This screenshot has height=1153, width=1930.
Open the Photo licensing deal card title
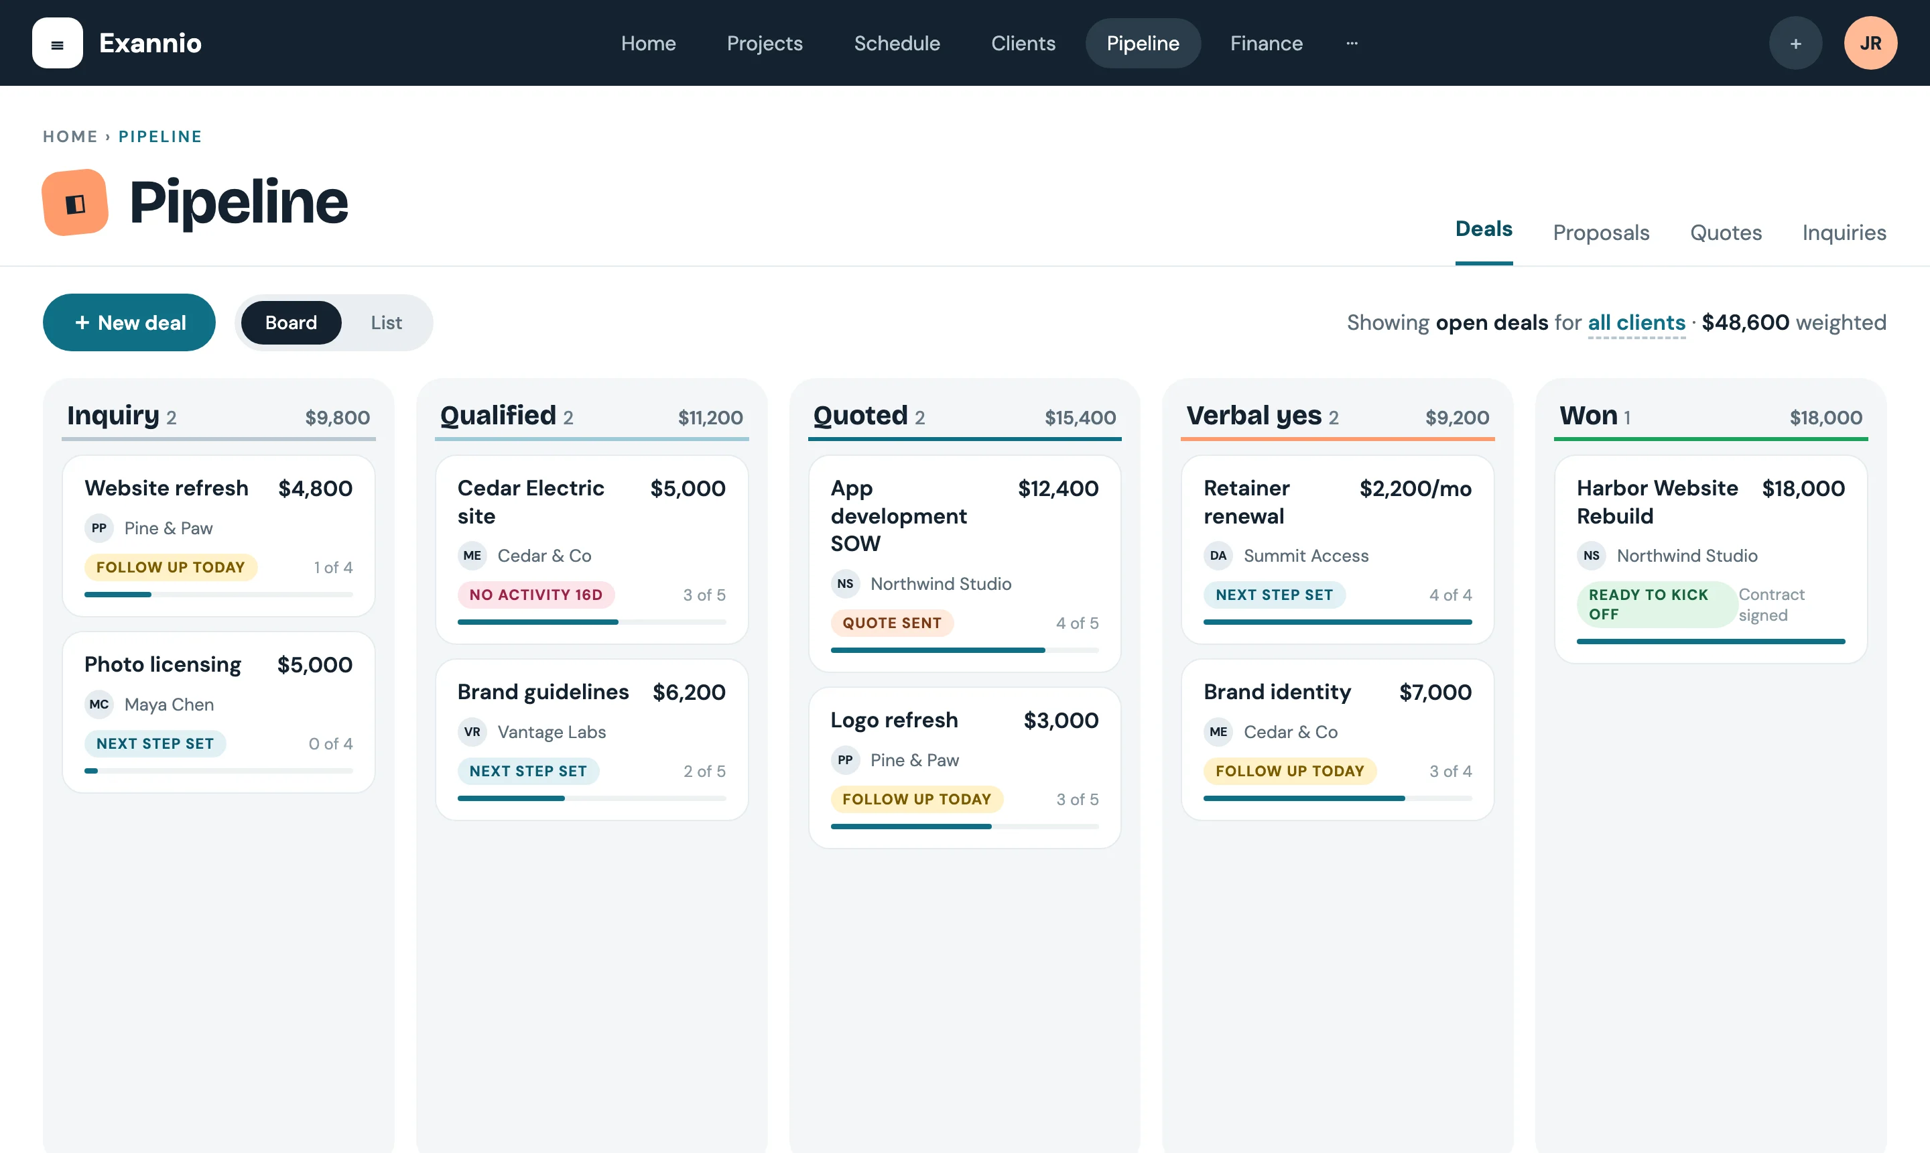tap(162, 665)
